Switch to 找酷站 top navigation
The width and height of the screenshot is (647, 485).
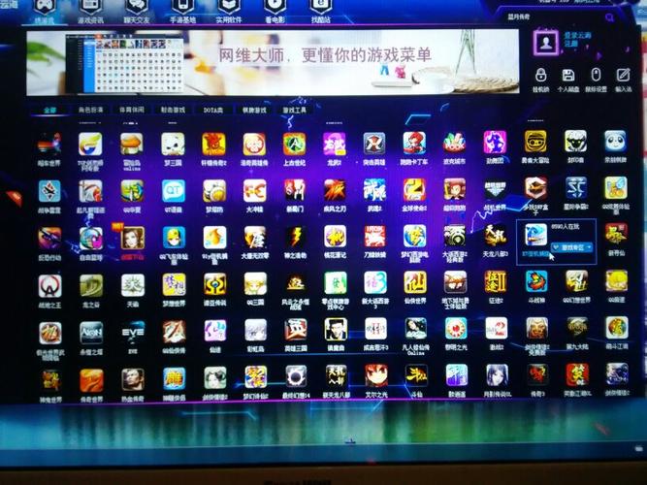[x=321, y=10]
